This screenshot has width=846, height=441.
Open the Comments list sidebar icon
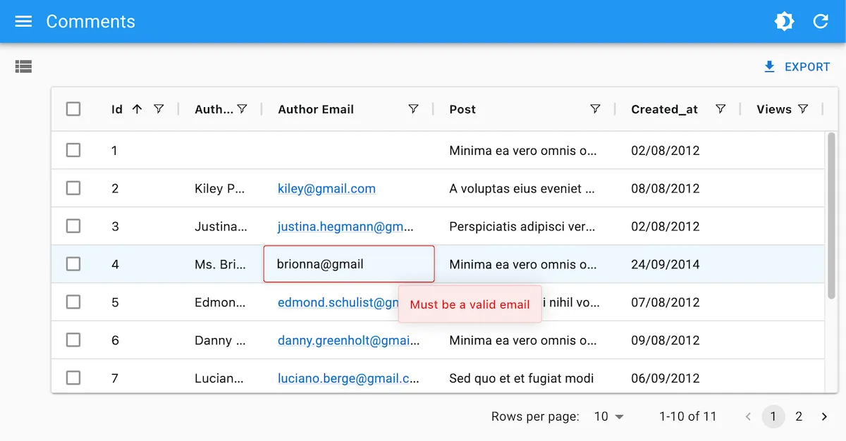coord(23,67)
